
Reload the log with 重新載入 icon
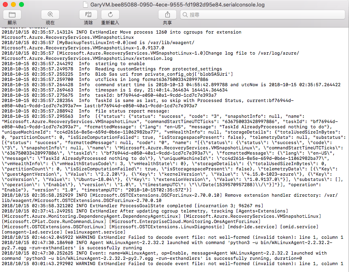[x=110, y=15]
